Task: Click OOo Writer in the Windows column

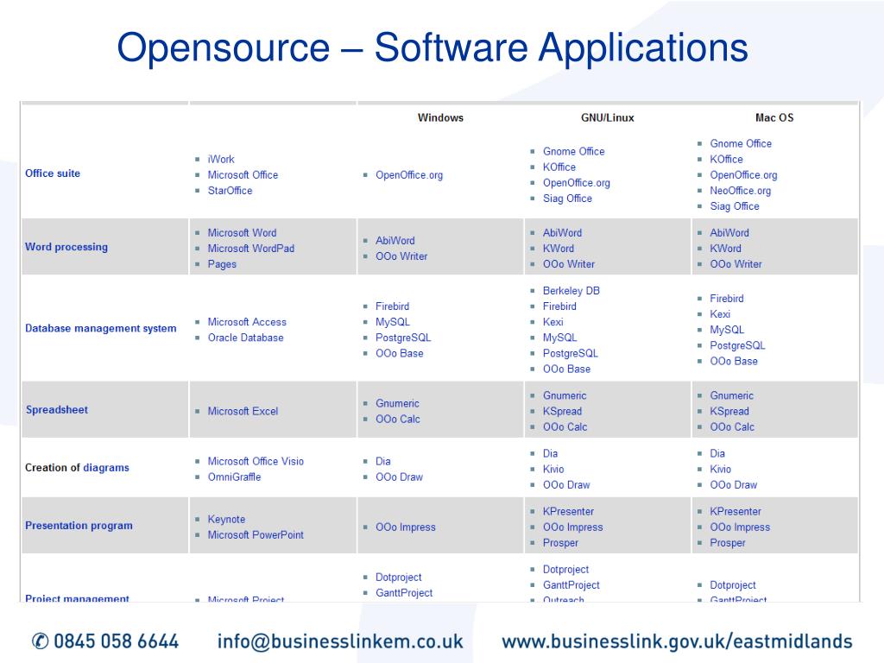Action: [401, 256]
